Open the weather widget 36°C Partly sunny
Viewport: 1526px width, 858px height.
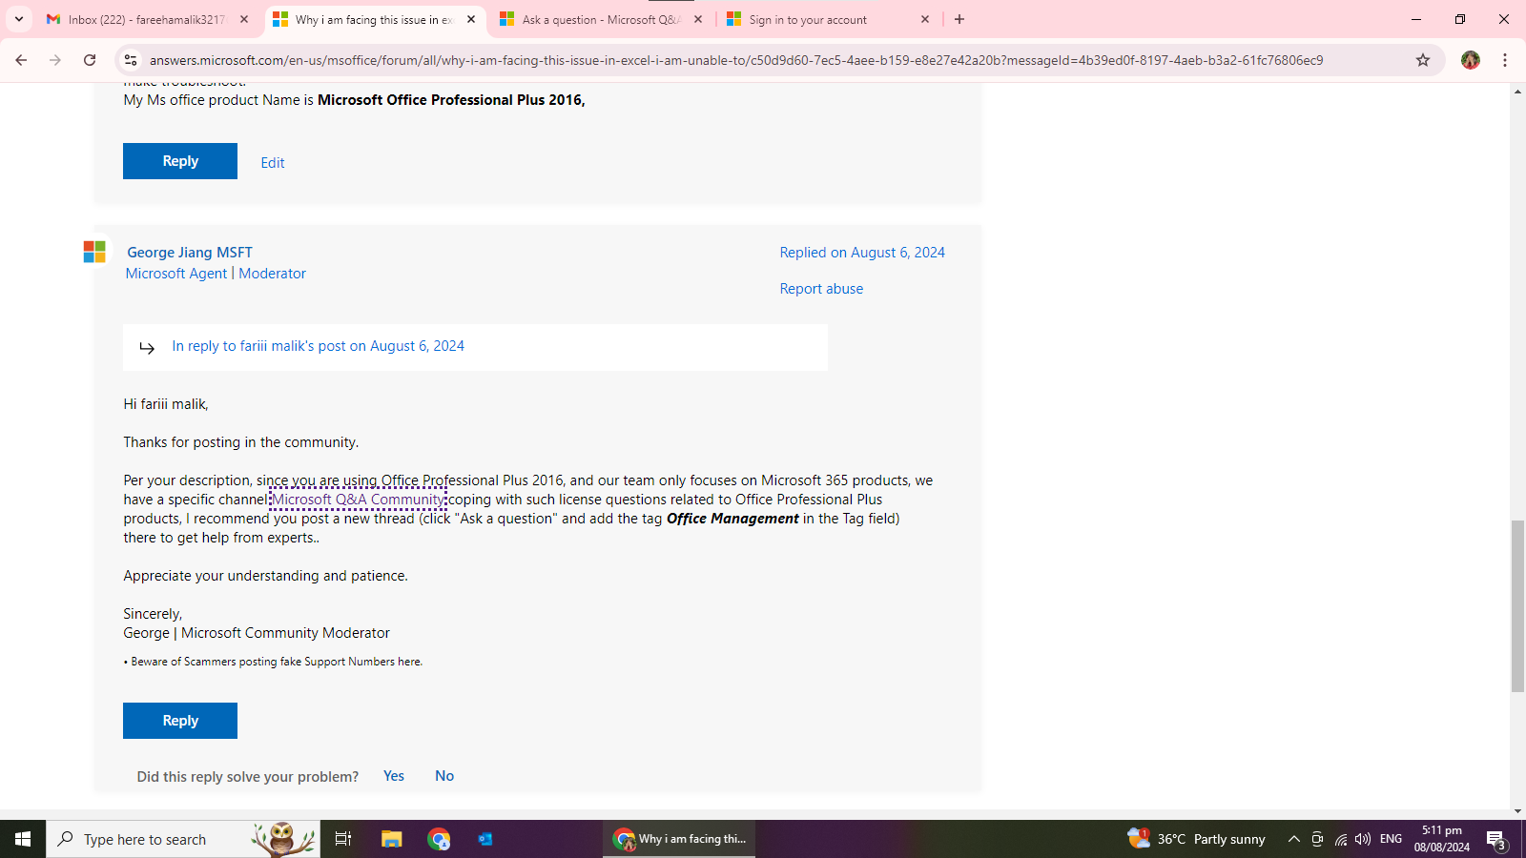[1196, 839]
